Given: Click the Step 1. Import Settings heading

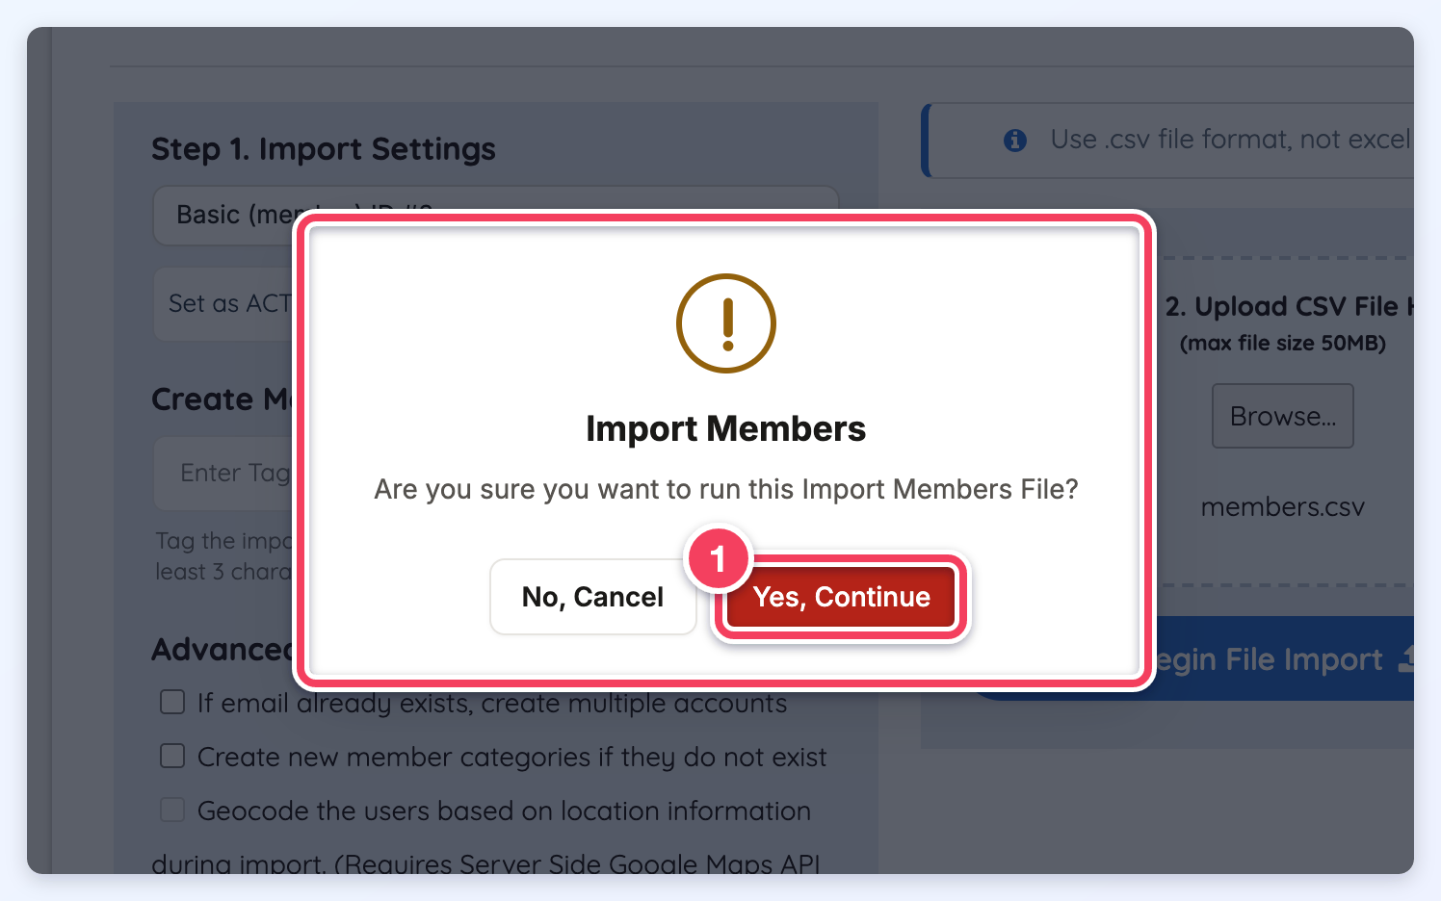Looking at the screenshot, I should tap(324, 149).
